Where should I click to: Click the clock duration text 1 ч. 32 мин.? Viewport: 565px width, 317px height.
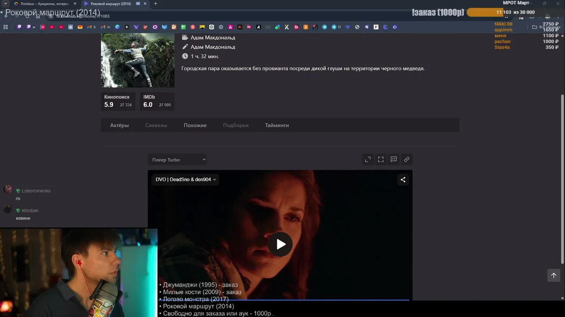(205, 56)
